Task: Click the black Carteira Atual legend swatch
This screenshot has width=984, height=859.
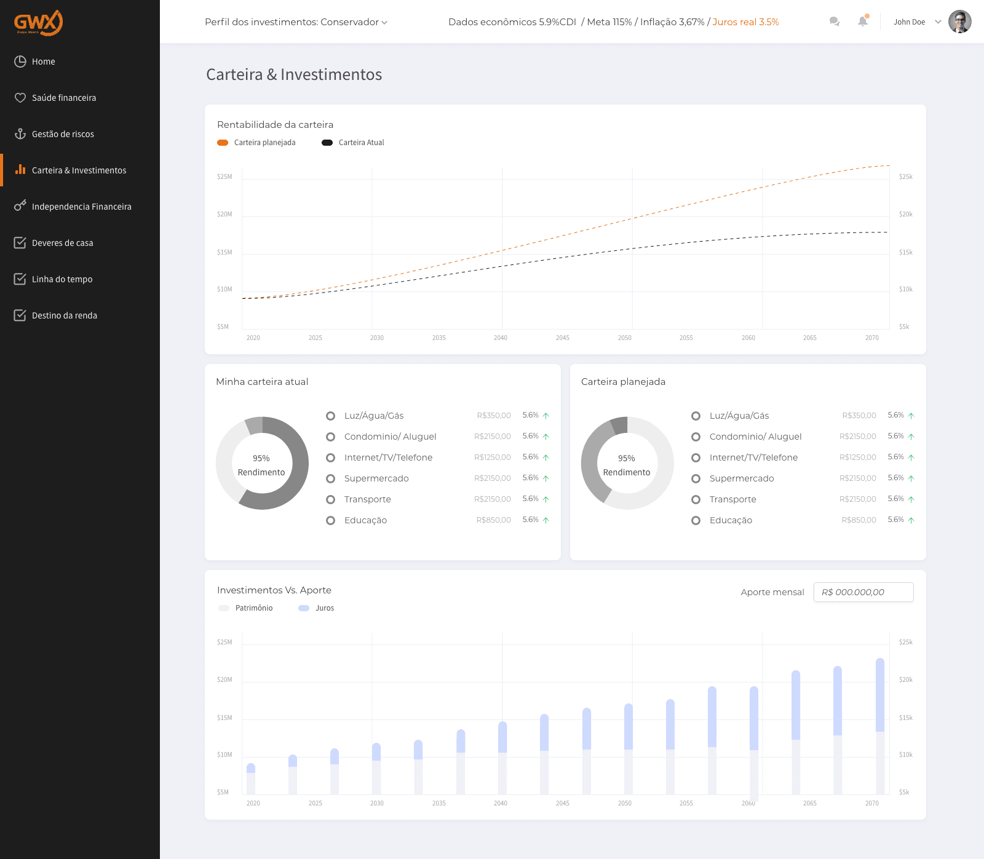Action: (x=327, y=143)
